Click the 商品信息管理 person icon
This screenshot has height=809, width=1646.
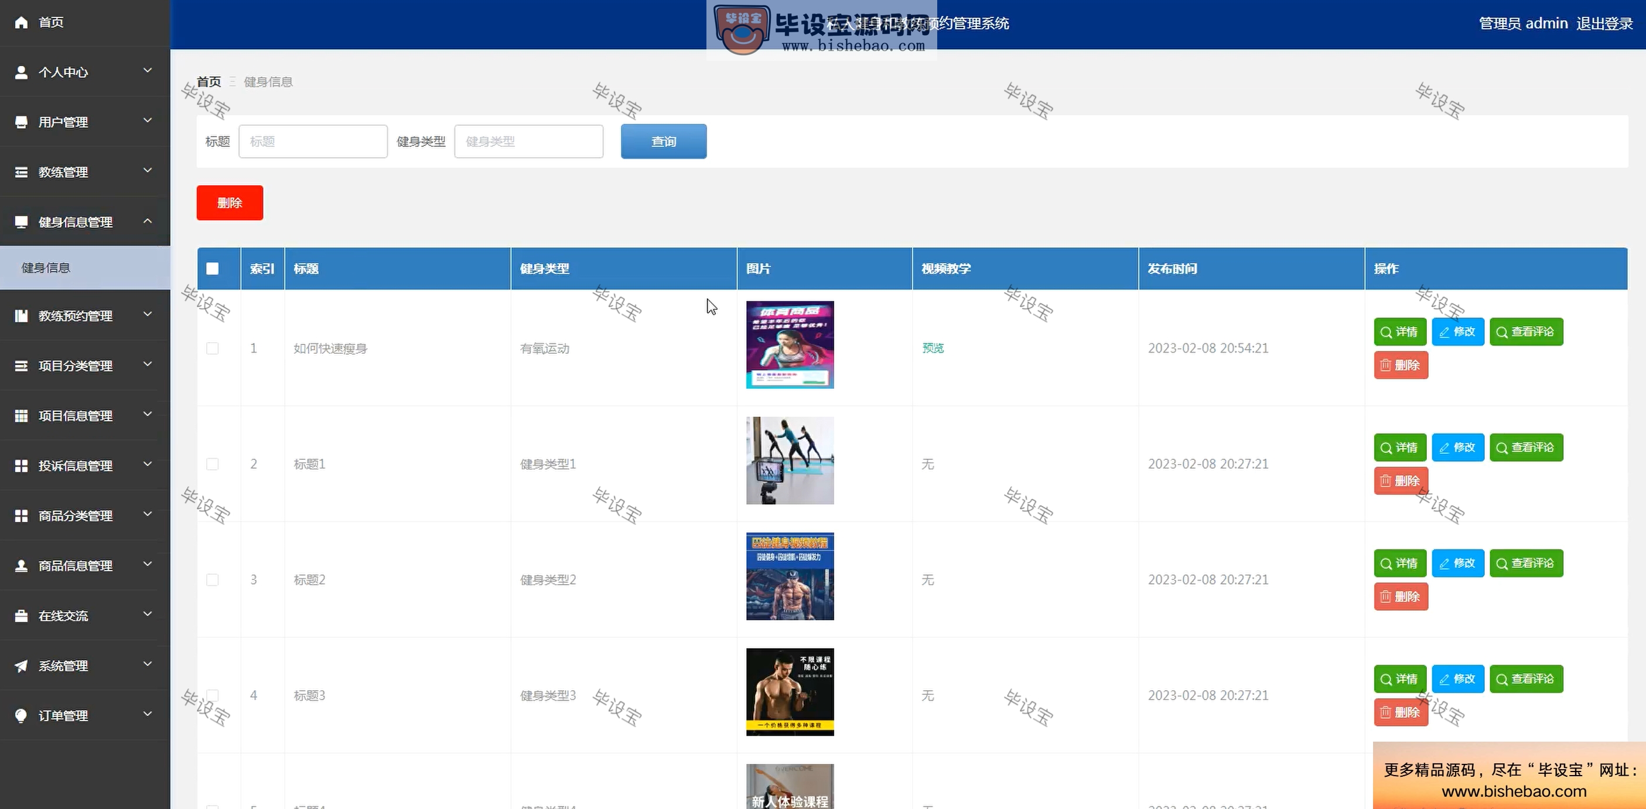click(21, 565)
